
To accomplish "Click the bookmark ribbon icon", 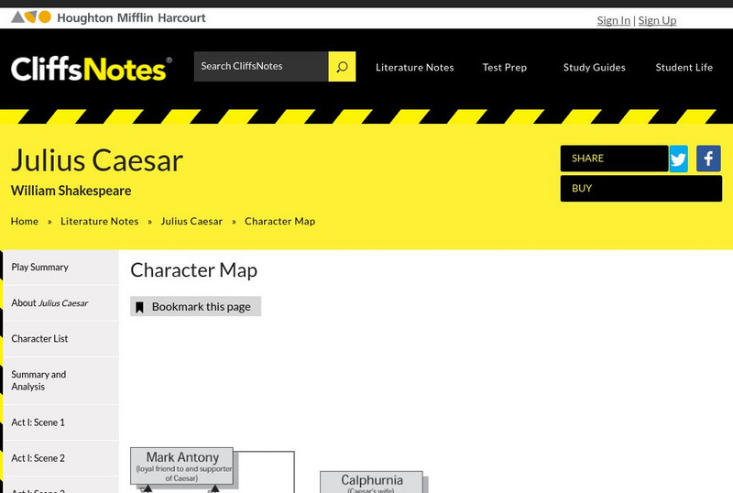I will click(139, 307).
